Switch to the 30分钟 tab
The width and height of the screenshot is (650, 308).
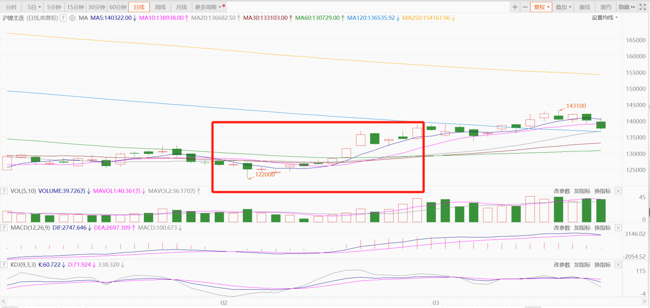click(97, 7)
